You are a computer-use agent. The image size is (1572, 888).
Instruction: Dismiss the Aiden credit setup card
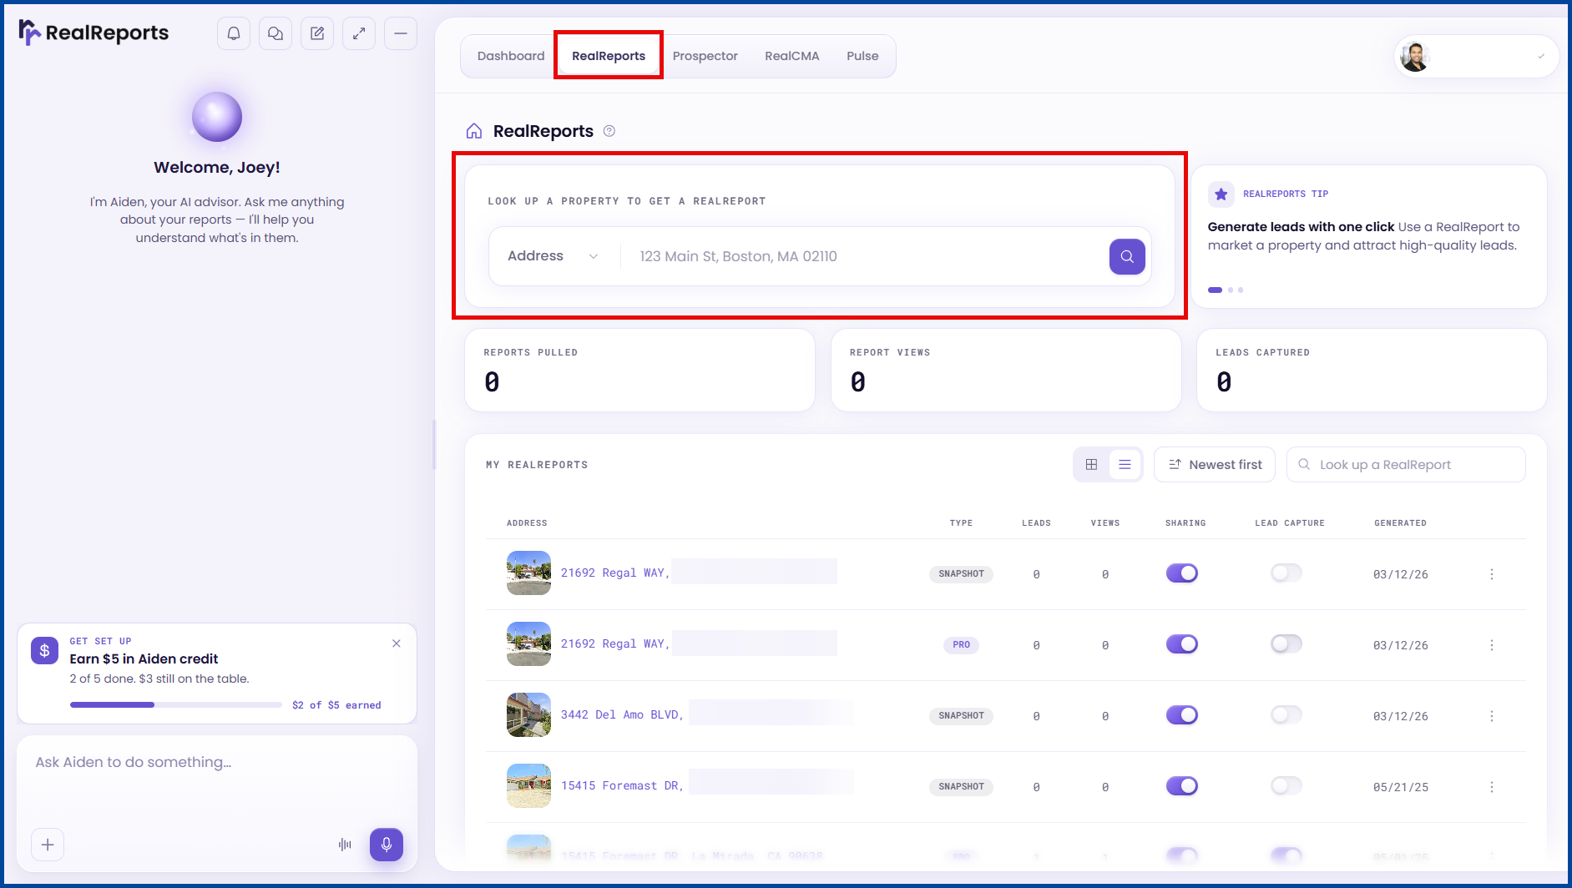tap(397, 643)
